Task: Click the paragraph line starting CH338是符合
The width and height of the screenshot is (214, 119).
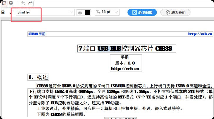Action: (125, 86)
